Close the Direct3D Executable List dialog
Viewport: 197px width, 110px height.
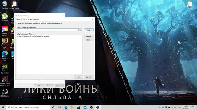[93, 19]
